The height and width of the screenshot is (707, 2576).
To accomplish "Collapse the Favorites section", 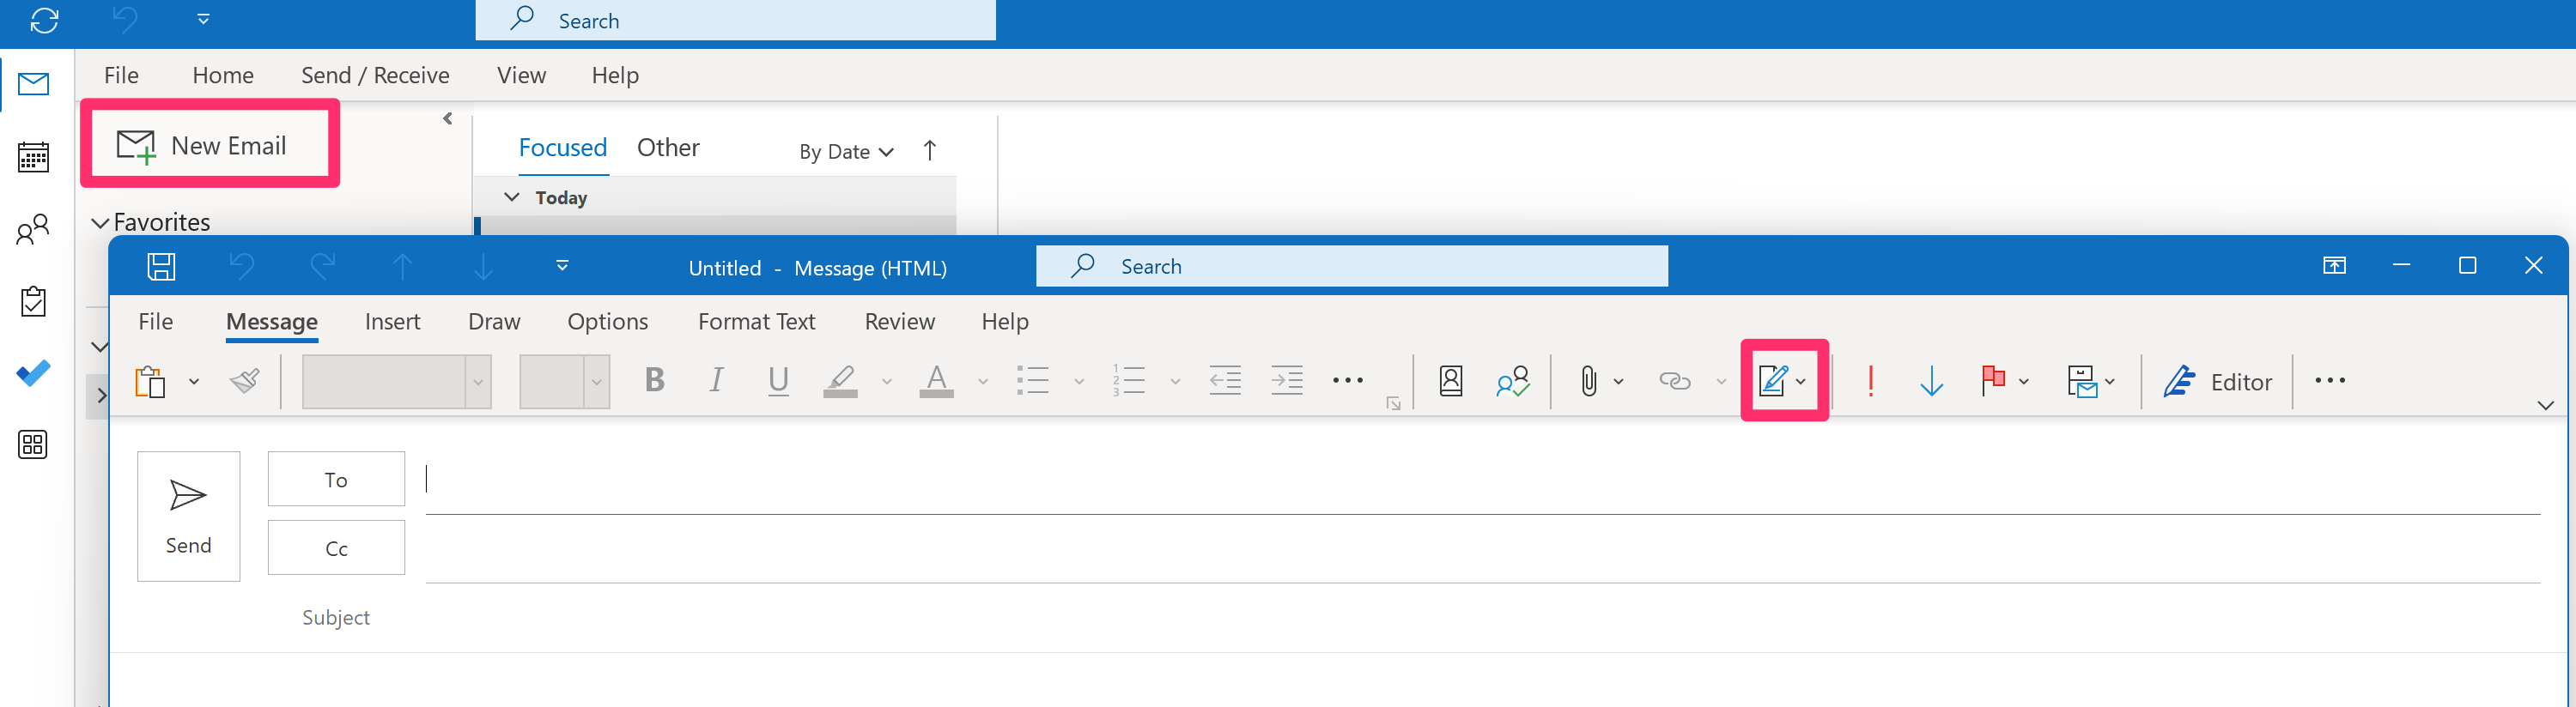I will click(100, 223).
